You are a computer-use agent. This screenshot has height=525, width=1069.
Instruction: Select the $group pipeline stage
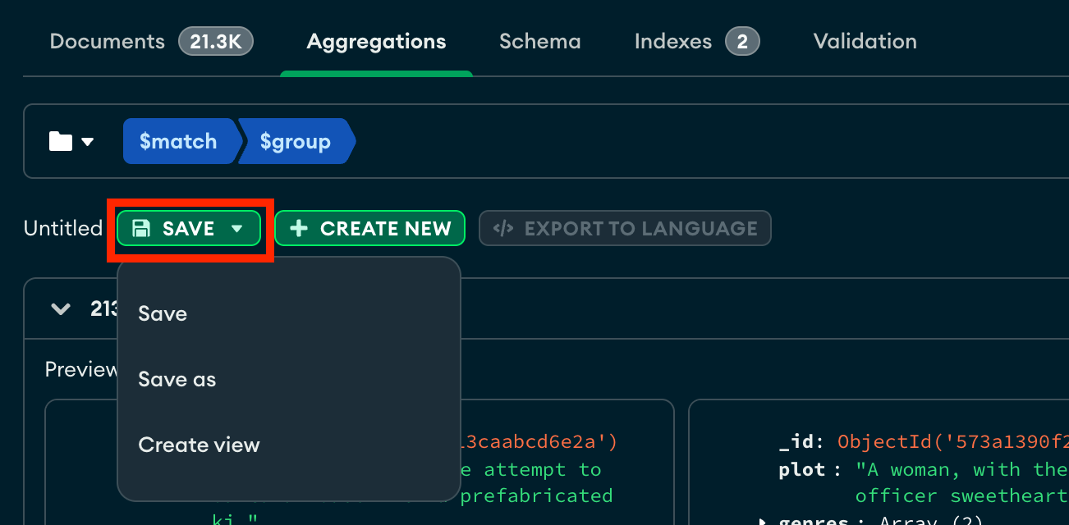coord(296,140)
